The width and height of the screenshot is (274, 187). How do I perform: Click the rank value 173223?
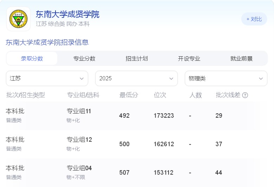[164, 116]
